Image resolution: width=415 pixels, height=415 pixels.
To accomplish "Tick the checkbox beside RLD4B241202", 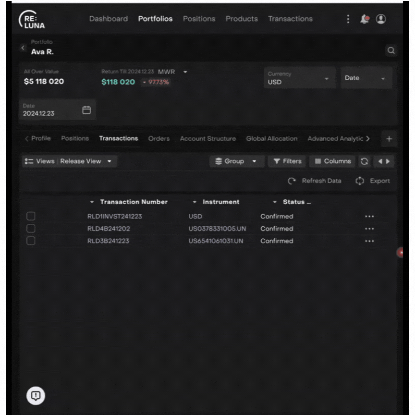I will click(x=31, y=229).
